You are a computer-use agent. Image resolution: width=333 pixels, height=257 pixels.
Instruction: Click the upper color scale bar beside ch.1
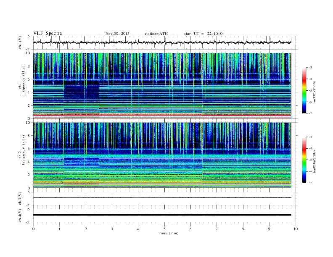click(304, 90)
